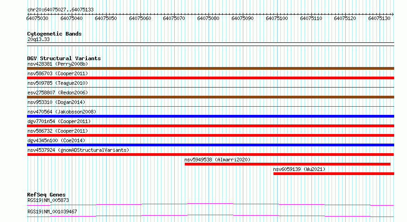This screenshot has width=407, height=222.
Task: Open dgv4345n100 (Coe2014) variant label
Action: pyautogui.click(x=56, y=140)
